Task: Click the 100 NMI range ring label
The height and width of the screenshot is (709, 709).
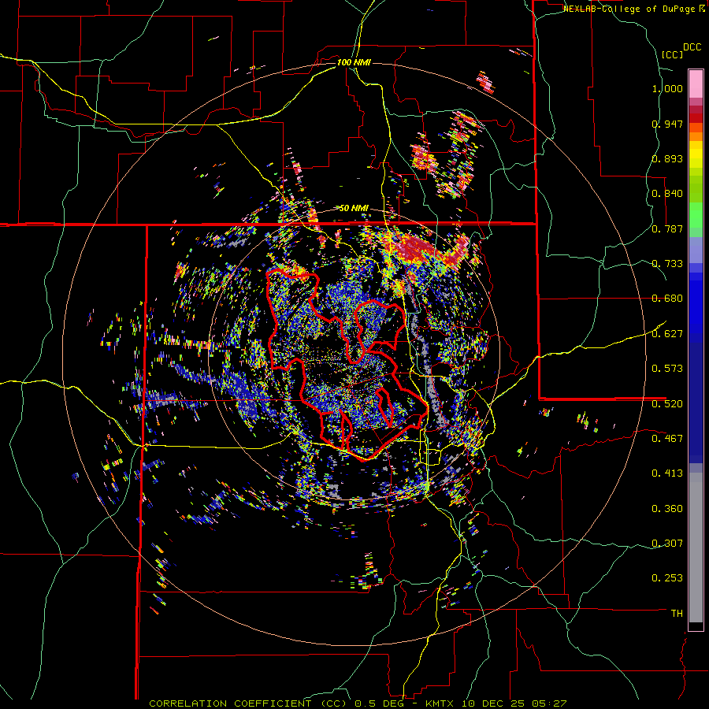Action: (x=354, y=62)
